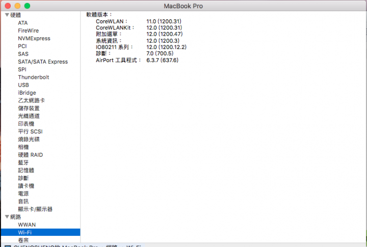Click the MacBook Pro window title
The height and width of the screenshot is (247, 367).
[x=183, y=6]
